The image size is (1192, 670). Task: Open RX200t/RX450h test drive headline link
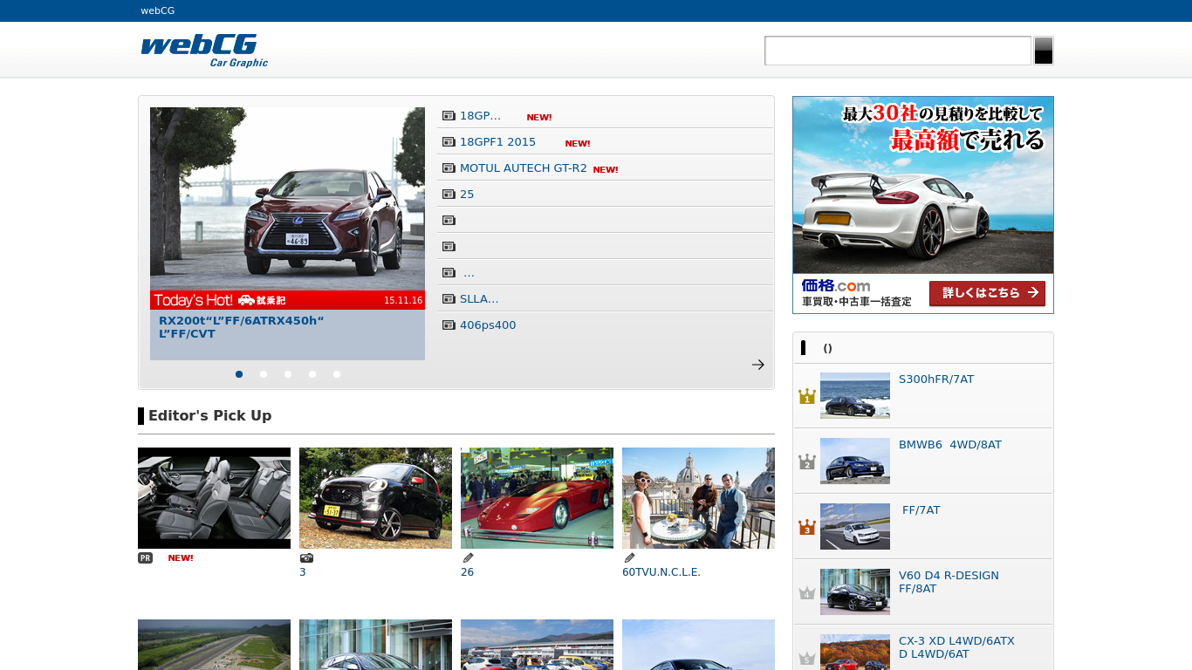[x=242, y=327]
